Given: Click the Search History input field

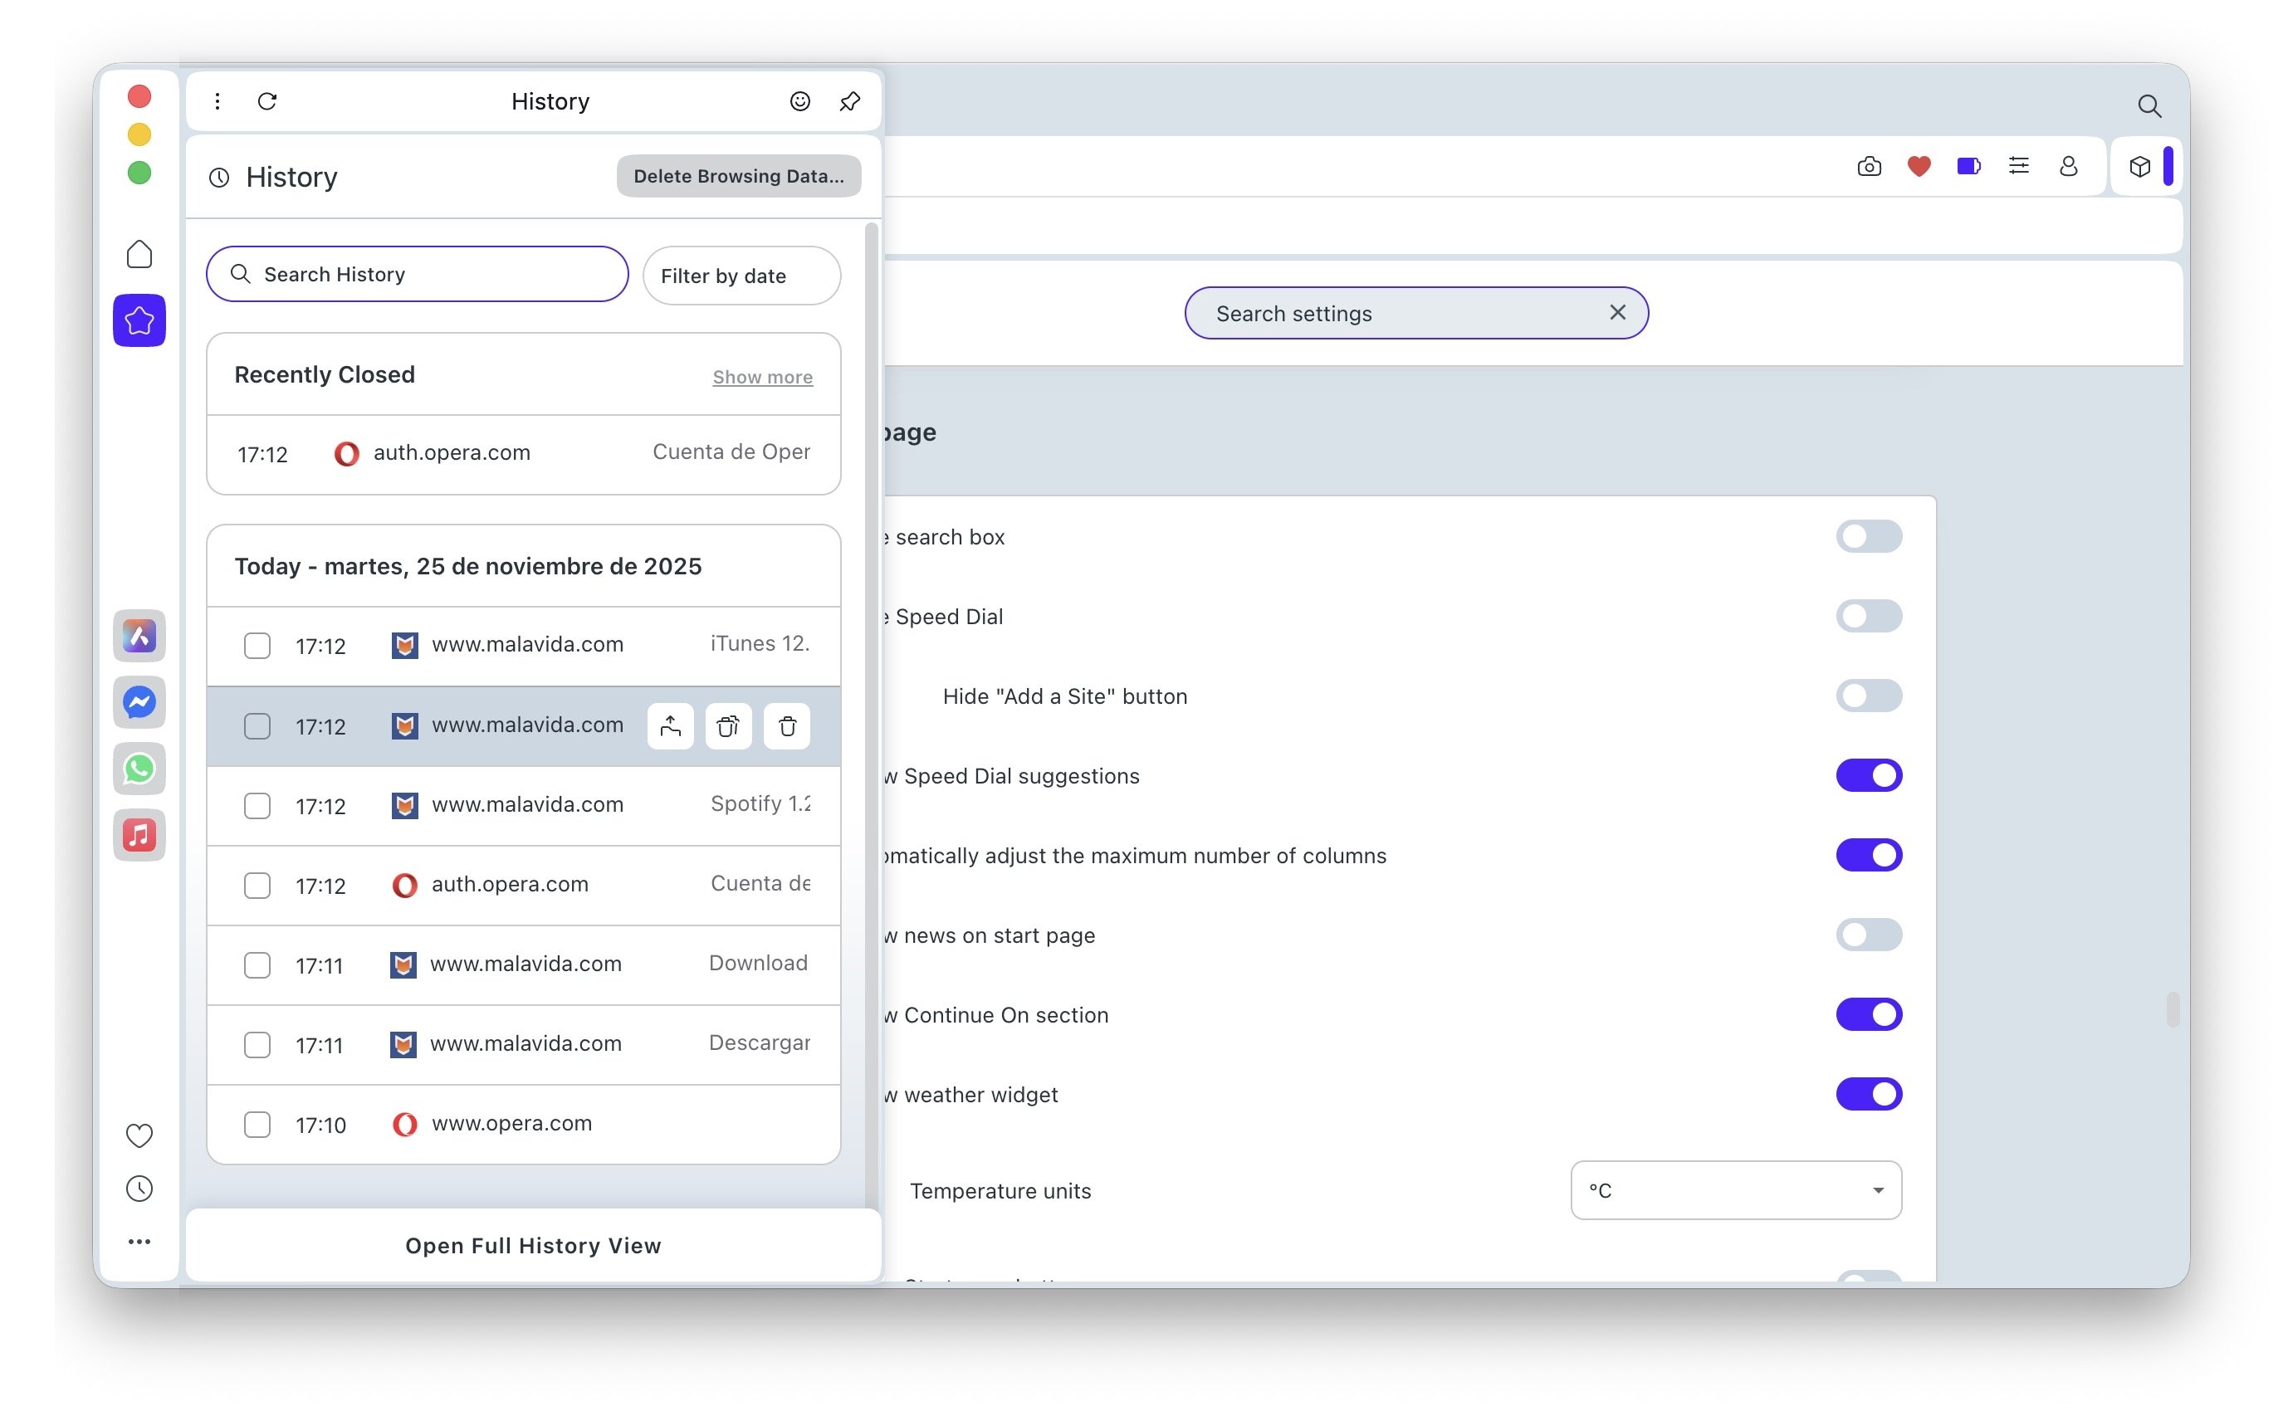Looking at the screenshot, I should [x=418, y=275].
